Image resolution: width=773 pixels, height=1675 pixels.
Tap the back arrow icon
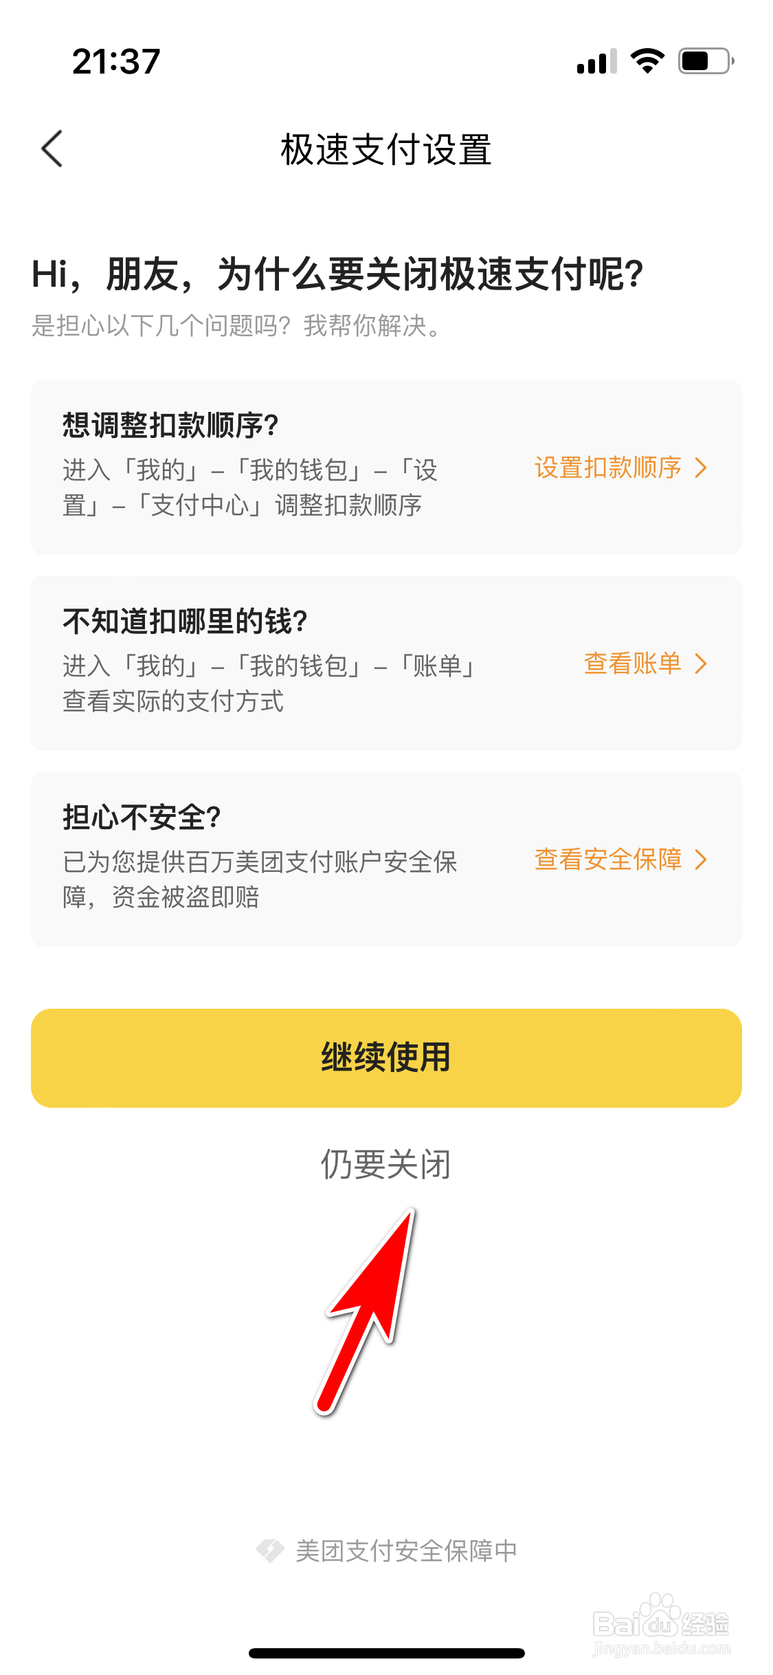[52, 149]
